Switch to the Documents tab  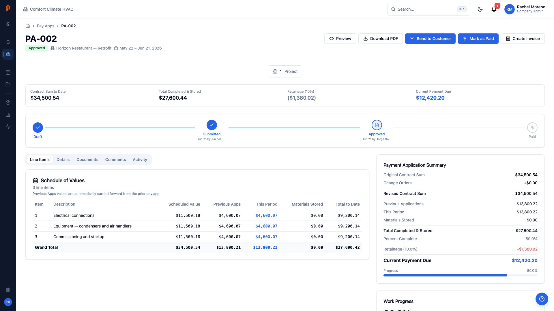pyautogui.click(x=87, y=160)
